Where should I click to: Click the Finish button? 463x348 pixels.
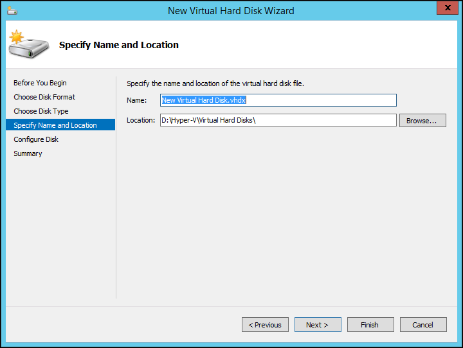370,325
